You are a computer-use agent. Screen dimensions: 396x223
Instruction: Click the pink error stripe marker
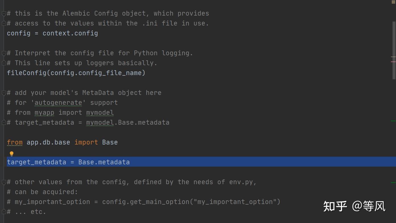[x=393, y=61]
